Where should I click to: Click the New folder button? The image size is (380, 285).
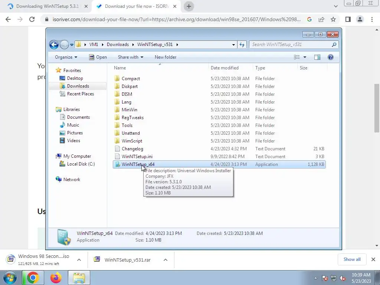coord(166,57)
